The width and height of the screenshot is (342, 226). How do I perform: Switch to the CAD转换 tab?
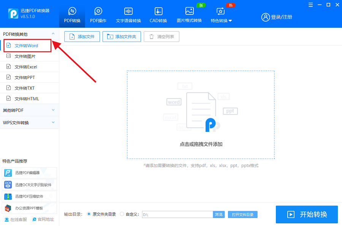[x=158, y=14]
